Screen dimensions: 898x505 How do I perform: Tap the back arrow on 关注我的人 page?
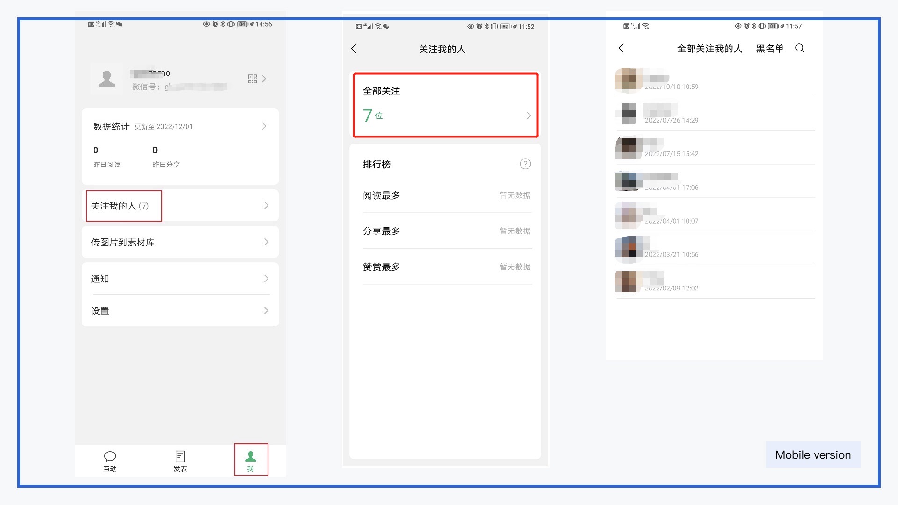pyautogui.click(x=354, y=48)
